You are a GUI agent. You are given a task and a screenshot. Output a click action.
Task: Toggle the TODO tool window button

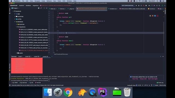point(15,83)
